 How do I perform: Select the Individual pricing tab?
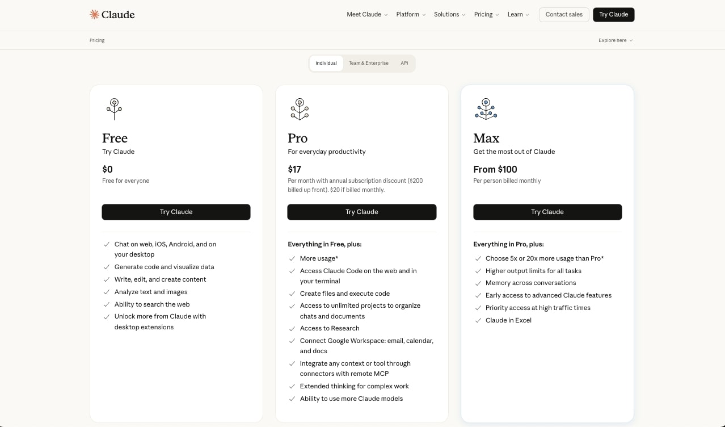326,63
